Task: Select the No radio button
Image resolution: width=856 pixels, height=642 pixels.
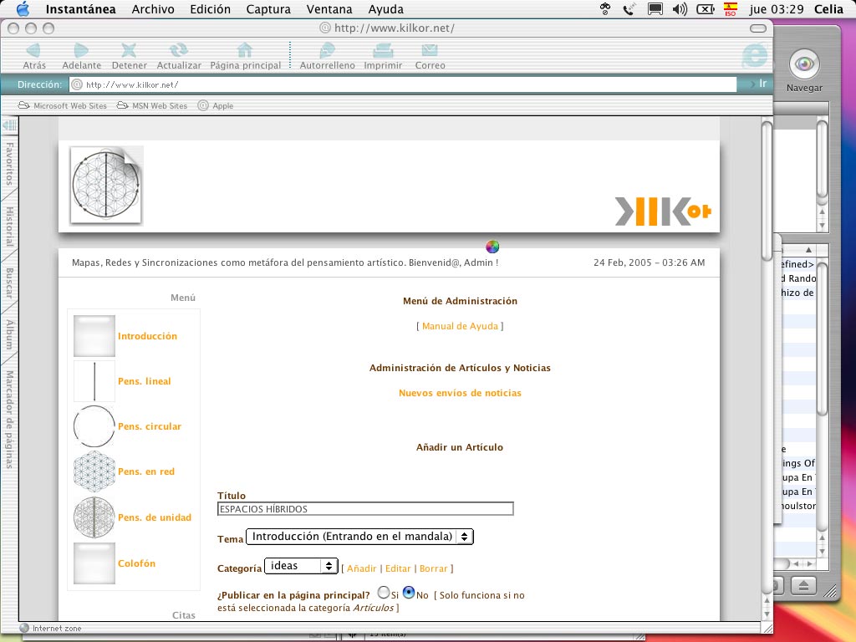Action: [409, 592]
